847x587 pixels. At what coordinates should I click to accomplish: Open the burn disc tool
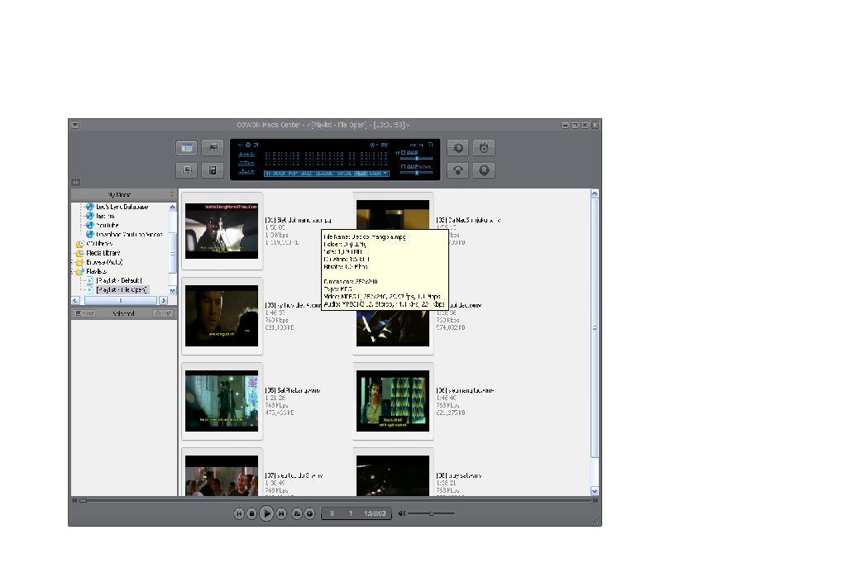pos(484,147)
